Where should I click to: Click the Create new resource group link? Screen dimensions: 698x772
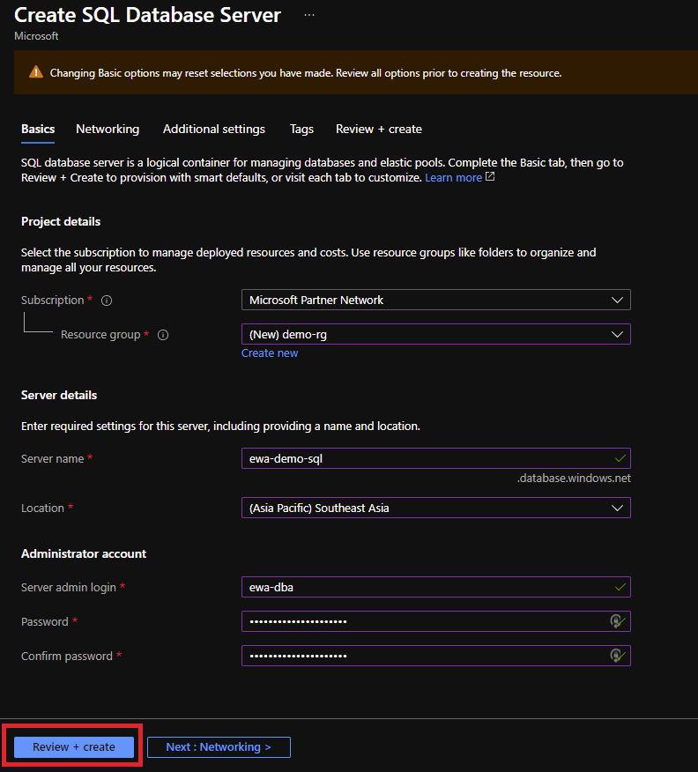270,353
